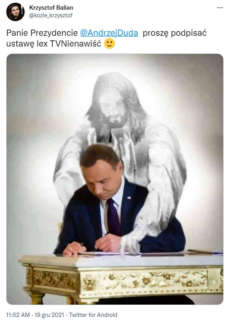Open the attached photo in the tweet
The width and height of the screenshot is (229, 320).
115,179
